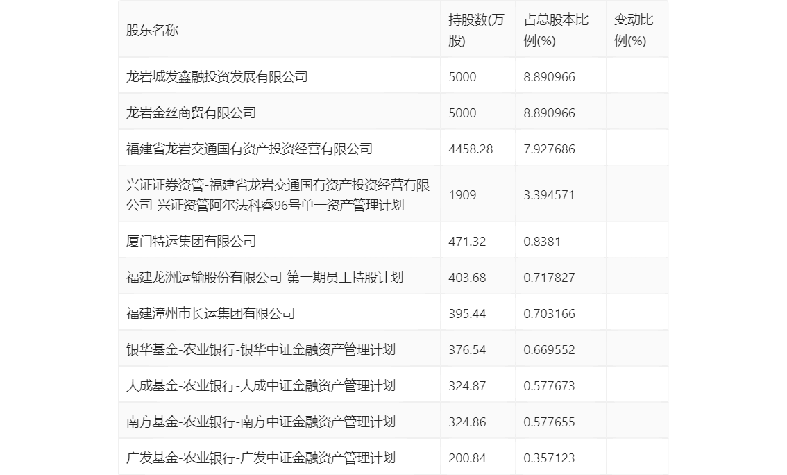Screen dimensions: 787x475
Task: Click the 0.577673 percentage value
Action: coord(549,386)
